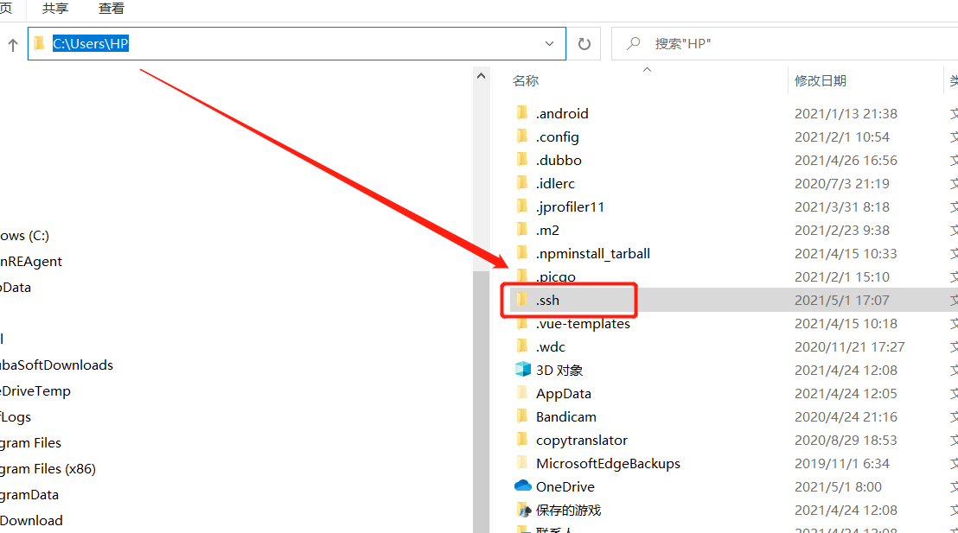Image resolution: width=958 pixels, height=533 pixels.
Task: Click the navigation pane scroll up arrow
Action: pos(481,76)
